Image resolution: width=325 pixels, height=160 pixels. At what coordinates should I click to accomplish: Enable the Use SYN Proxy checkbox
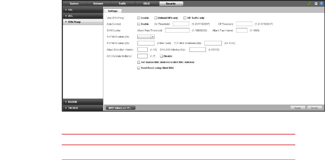coord(139,18)
